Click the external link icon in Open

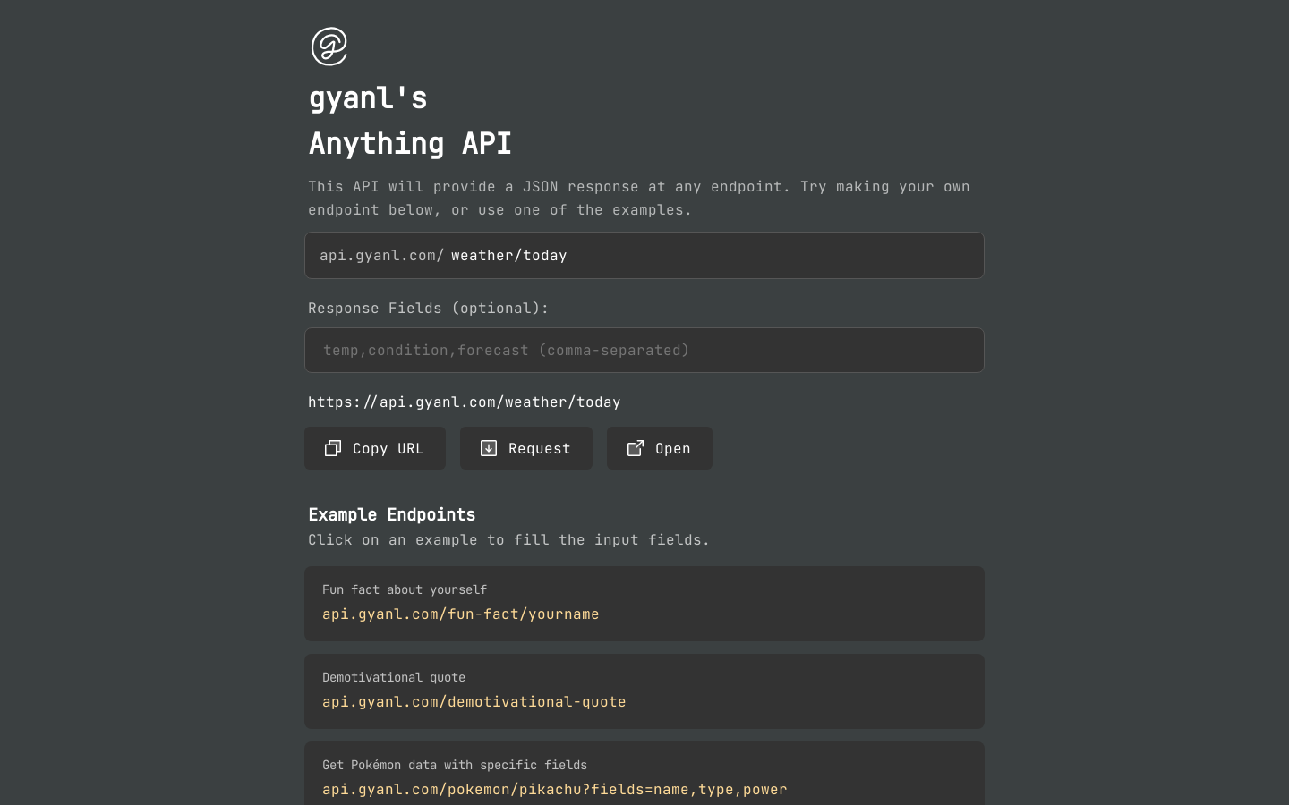pos(636,448)
